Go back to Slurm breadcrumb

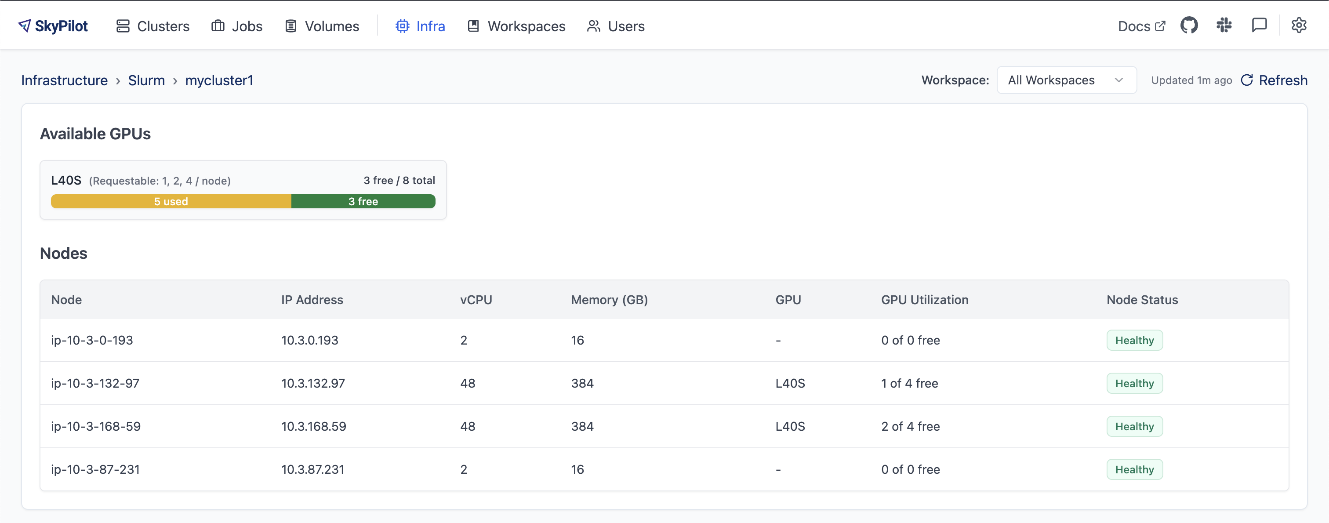point(146,80)
